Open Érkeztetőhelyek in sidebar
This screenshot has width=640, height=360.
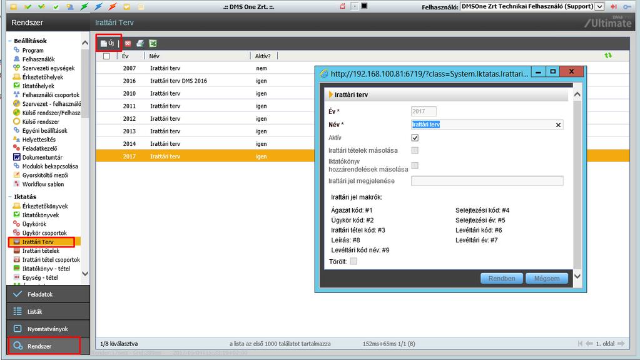(x=43, y=77)
